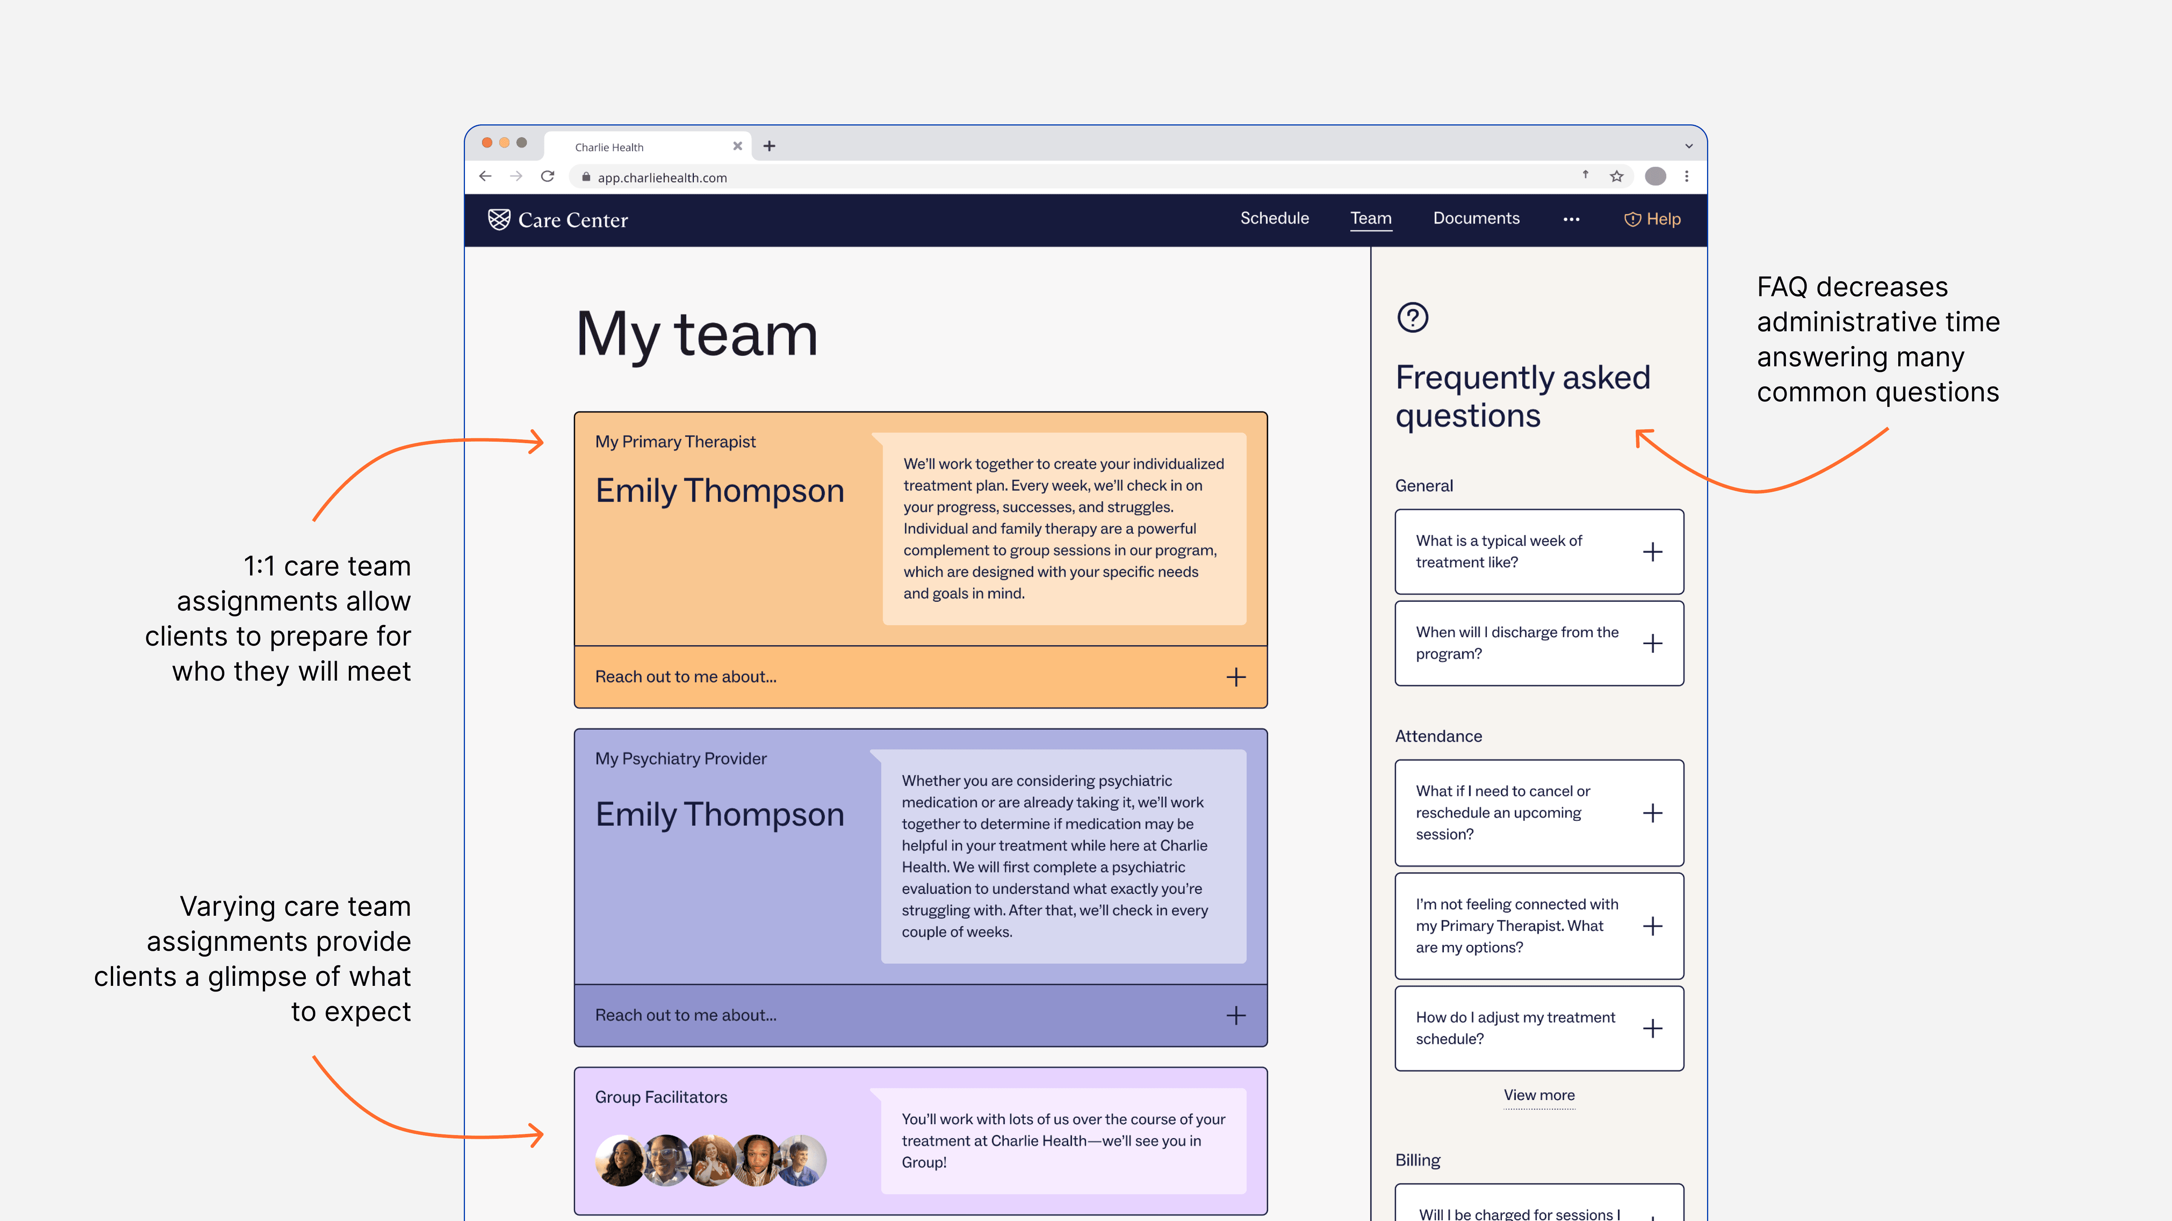The width and height of the screenshot is (2172, 1221).
Task: Expand Psychiatry Provider 'Reach out to me about'
Action: (1235, 1015)
